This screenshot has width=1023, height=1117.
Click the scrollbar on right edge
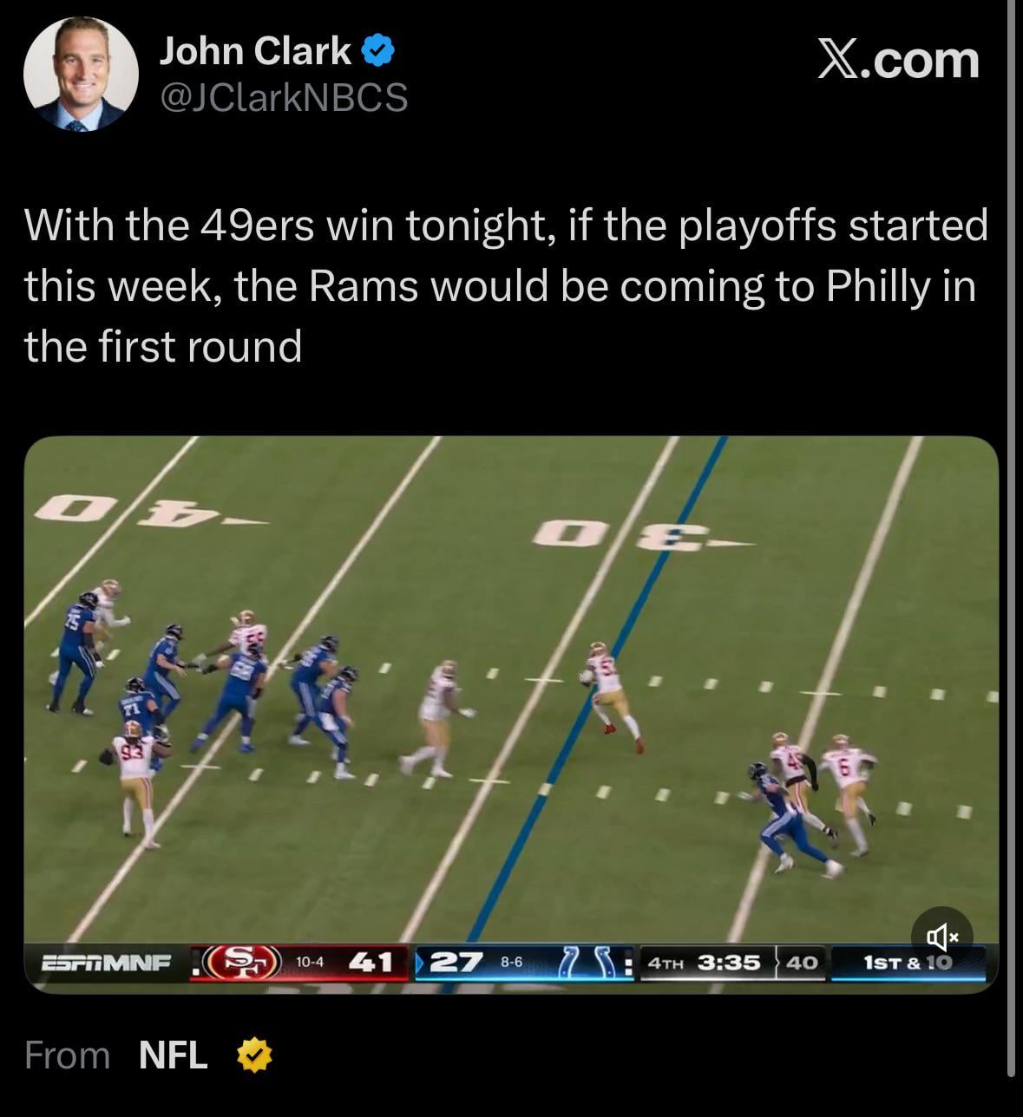(x=1010, y=538)
